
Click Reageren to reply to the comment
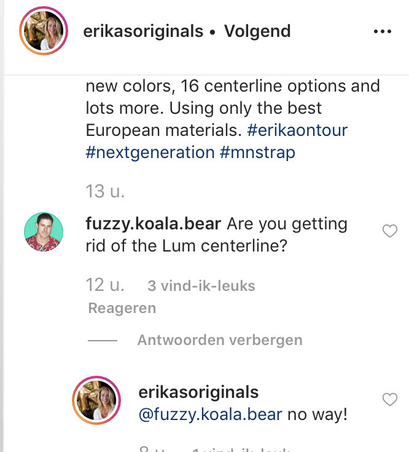pyautogui.click(x=122, y=308)
